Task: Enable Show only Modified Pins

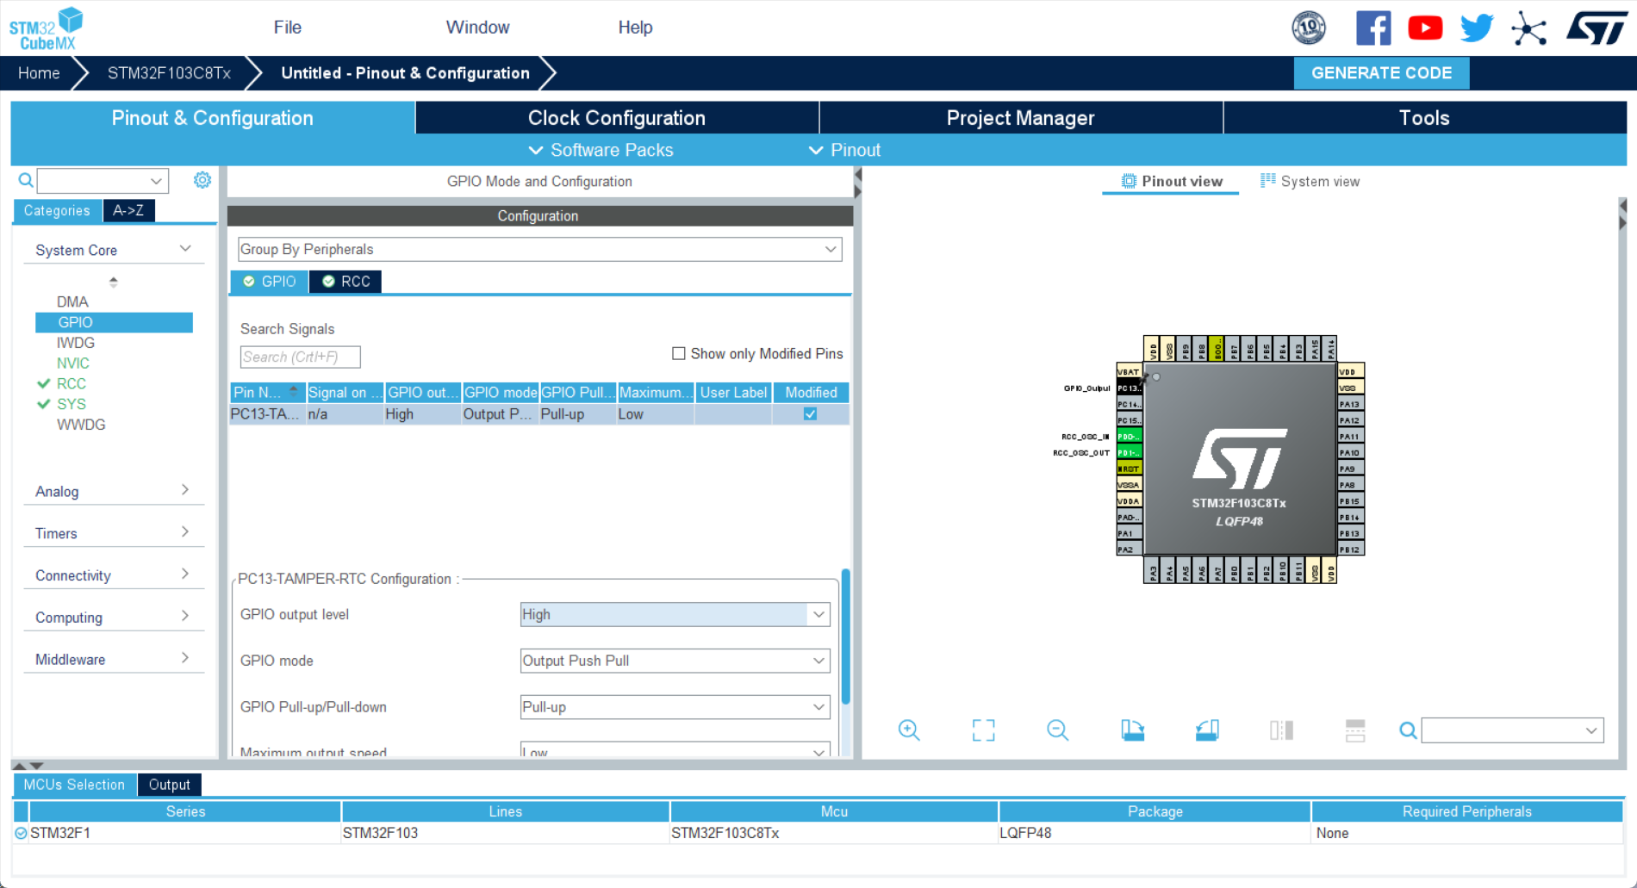Action: (x=679, y=353)
